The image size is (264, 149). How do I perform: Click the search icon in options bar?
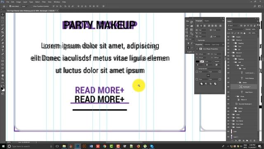(255, 6)
